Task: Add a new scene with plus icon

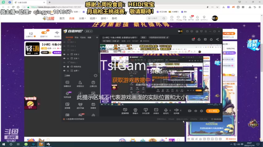Action: (x=97, y=38)
